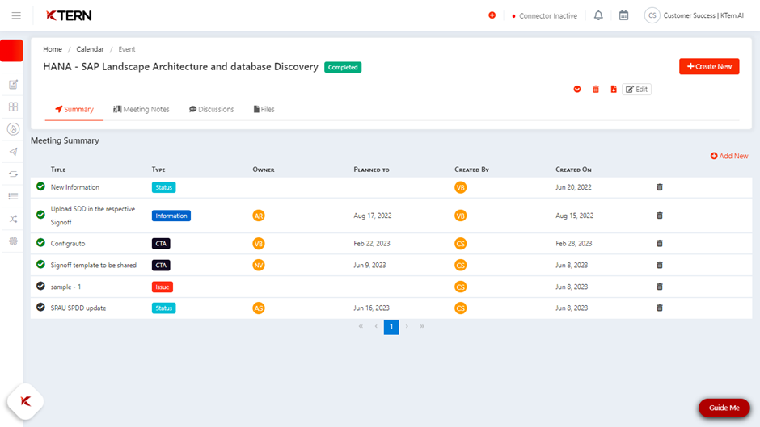
Task: Open the dashboard grid sidebar icon
Action: click(13, 107)
